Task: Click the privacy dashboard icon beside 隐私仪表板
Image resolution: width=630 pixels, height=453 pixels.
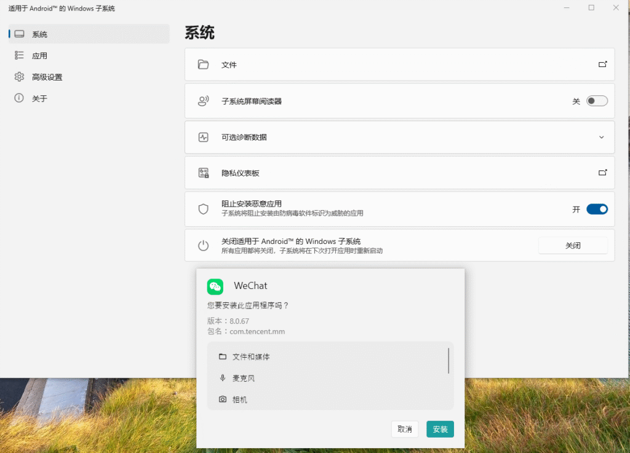Action: [x=203, y=173]
